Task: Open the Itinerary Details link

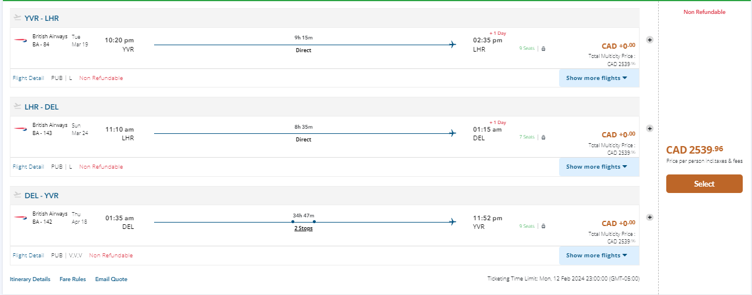Action: click(x=30, y=279)
